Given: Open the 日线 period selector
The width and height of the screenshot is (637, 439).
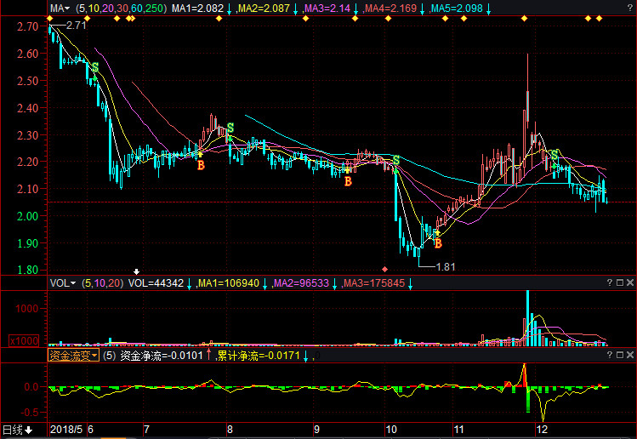Looking at the screenshot, I should (18, 430).
